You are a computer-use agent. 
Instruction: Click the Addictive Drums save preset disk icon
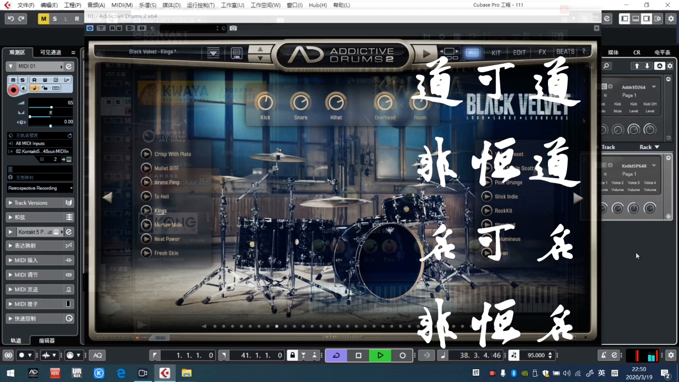[237, 53]
